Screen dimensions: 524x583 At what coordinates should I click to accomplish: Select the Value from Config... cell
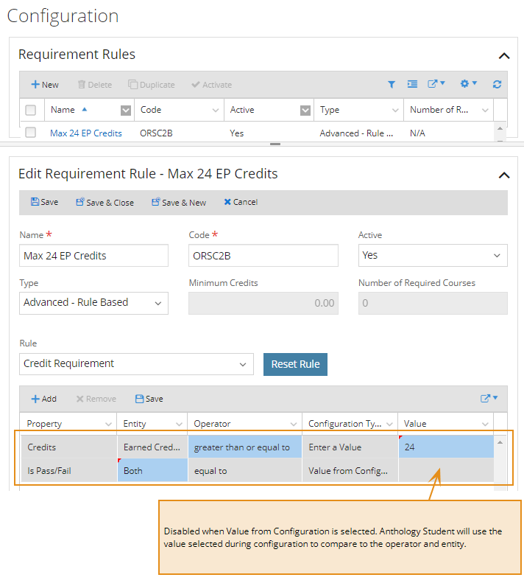(x=350, y=470)
